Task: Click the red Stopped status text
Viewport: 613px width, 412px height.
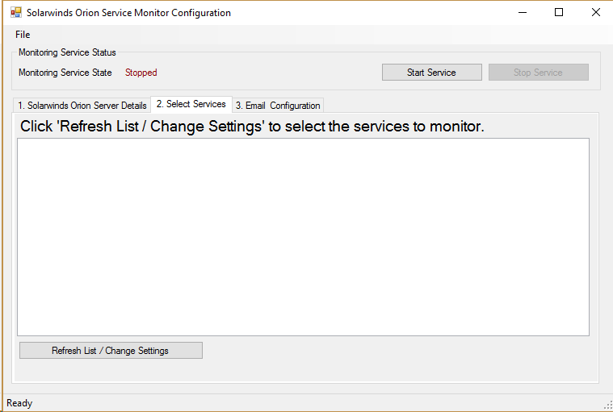Action: [x=141, y=73]
